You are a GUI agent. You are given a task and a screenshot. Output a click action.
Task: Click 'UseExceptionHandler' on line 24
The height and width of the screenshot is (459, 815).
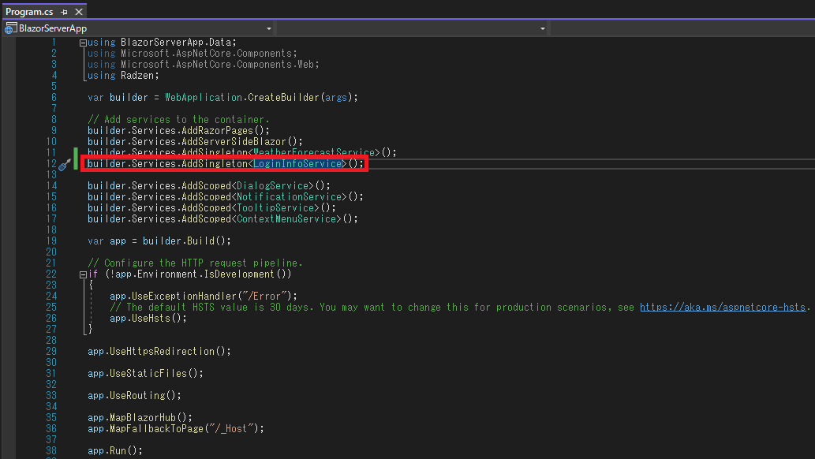coord(184,296)
